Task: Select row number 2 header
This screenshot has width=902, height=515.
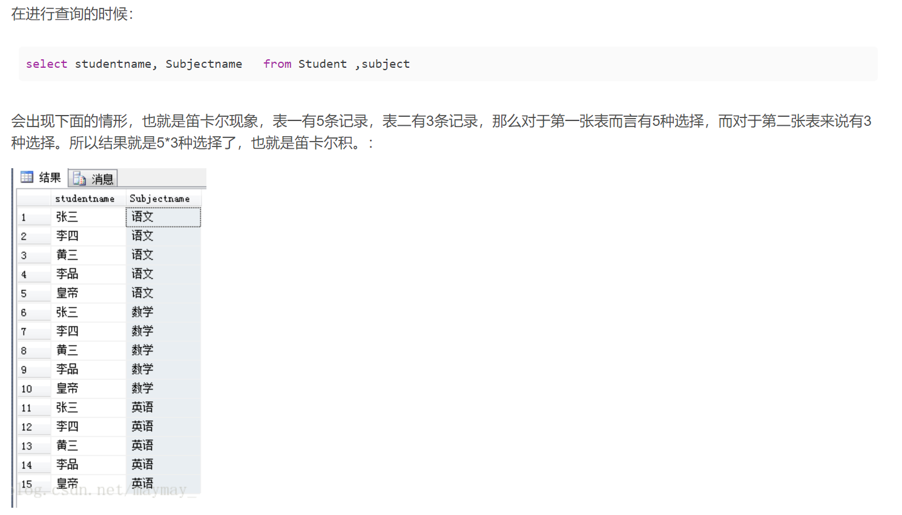Action: [x=33, y=236]
